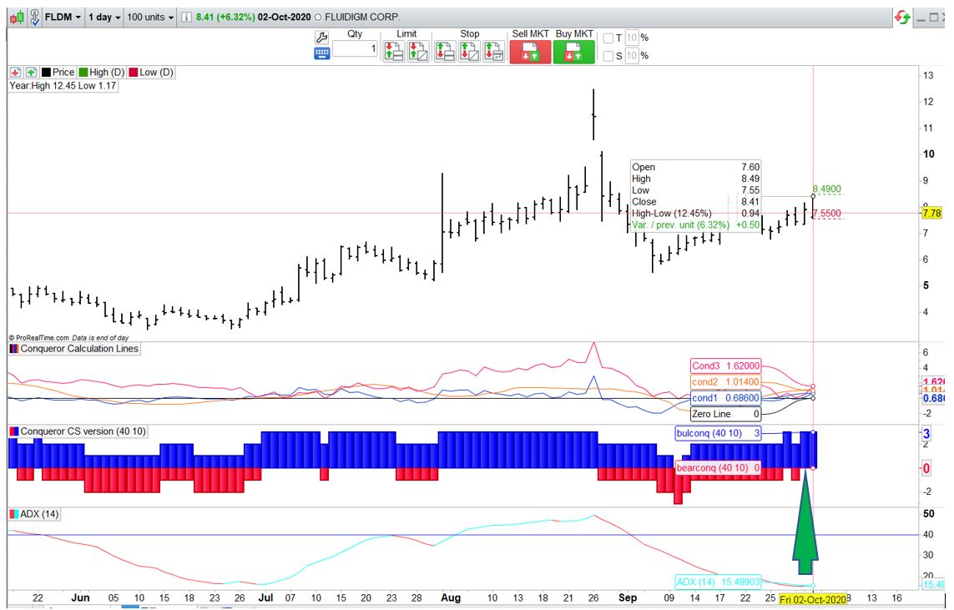This screenshot has height=610, width=954.
Task: Click the Jul label on time axis
Action: tap(265, 597)
